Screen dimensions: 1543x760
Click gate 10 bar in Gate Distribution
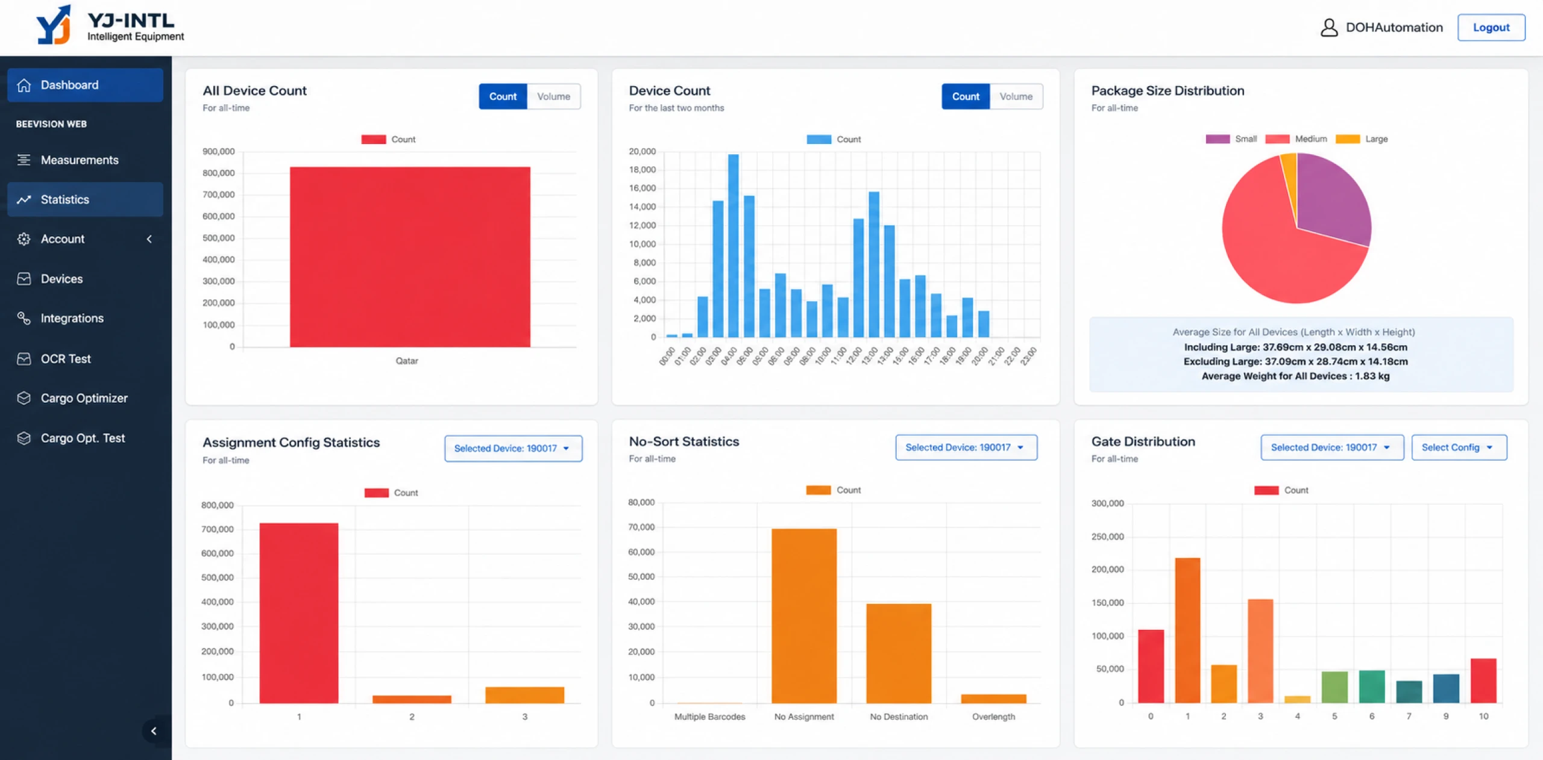point(1483,681)
